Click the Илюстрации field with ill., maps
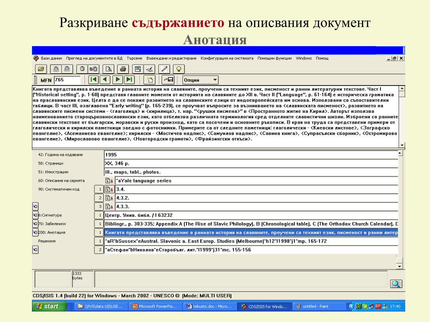Viewport: 430px width, 322px height. click(251, 172)
